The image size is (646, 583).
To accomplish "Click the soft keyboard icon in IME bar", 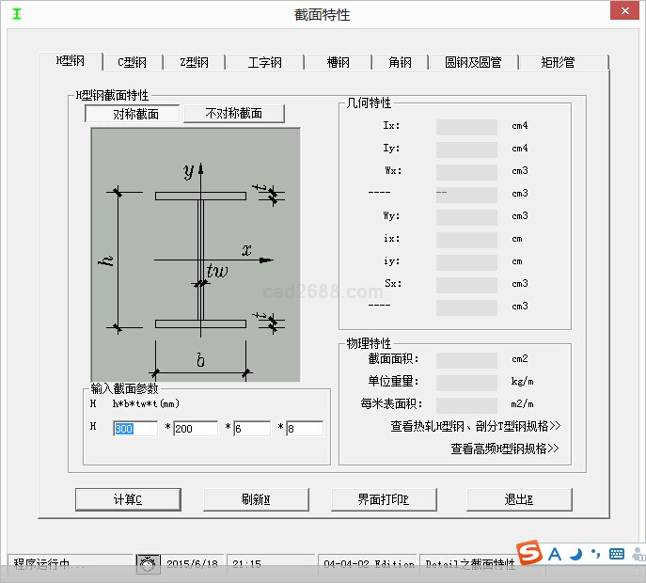I will (x=617, y=554).
